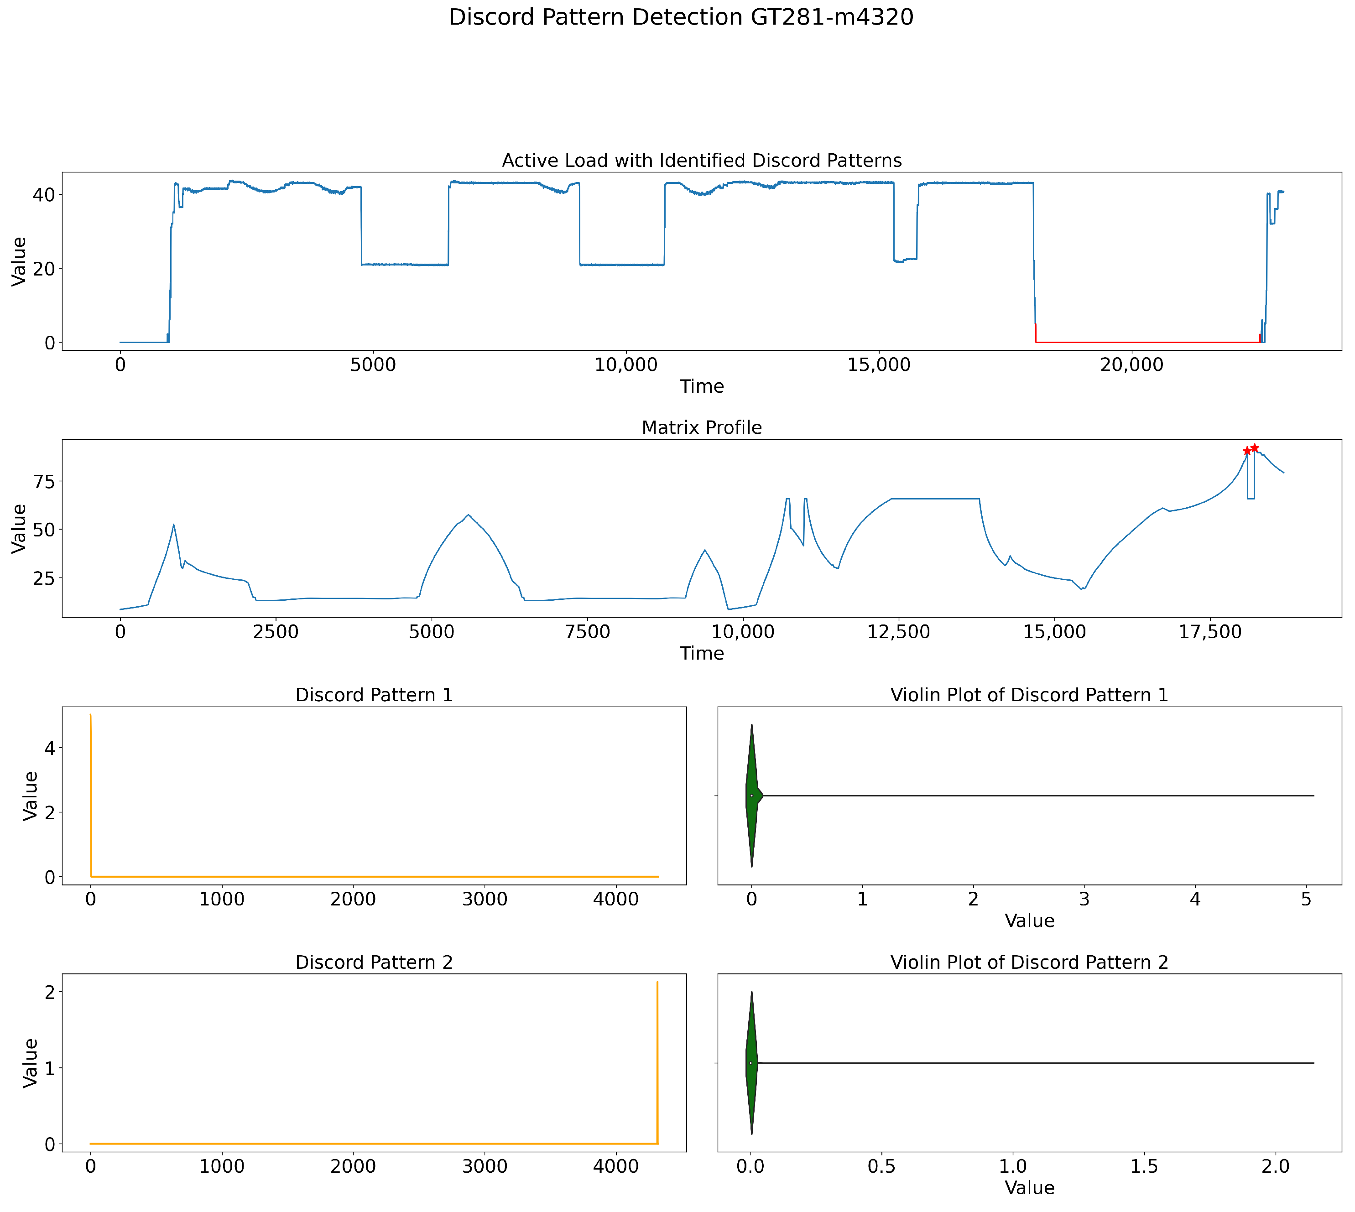Image resolution: width=1355 pixels, height=1212 pixels.
Task: Click the 12,500 tick label on Matrix Profile axis
Action: click(898, 632)
